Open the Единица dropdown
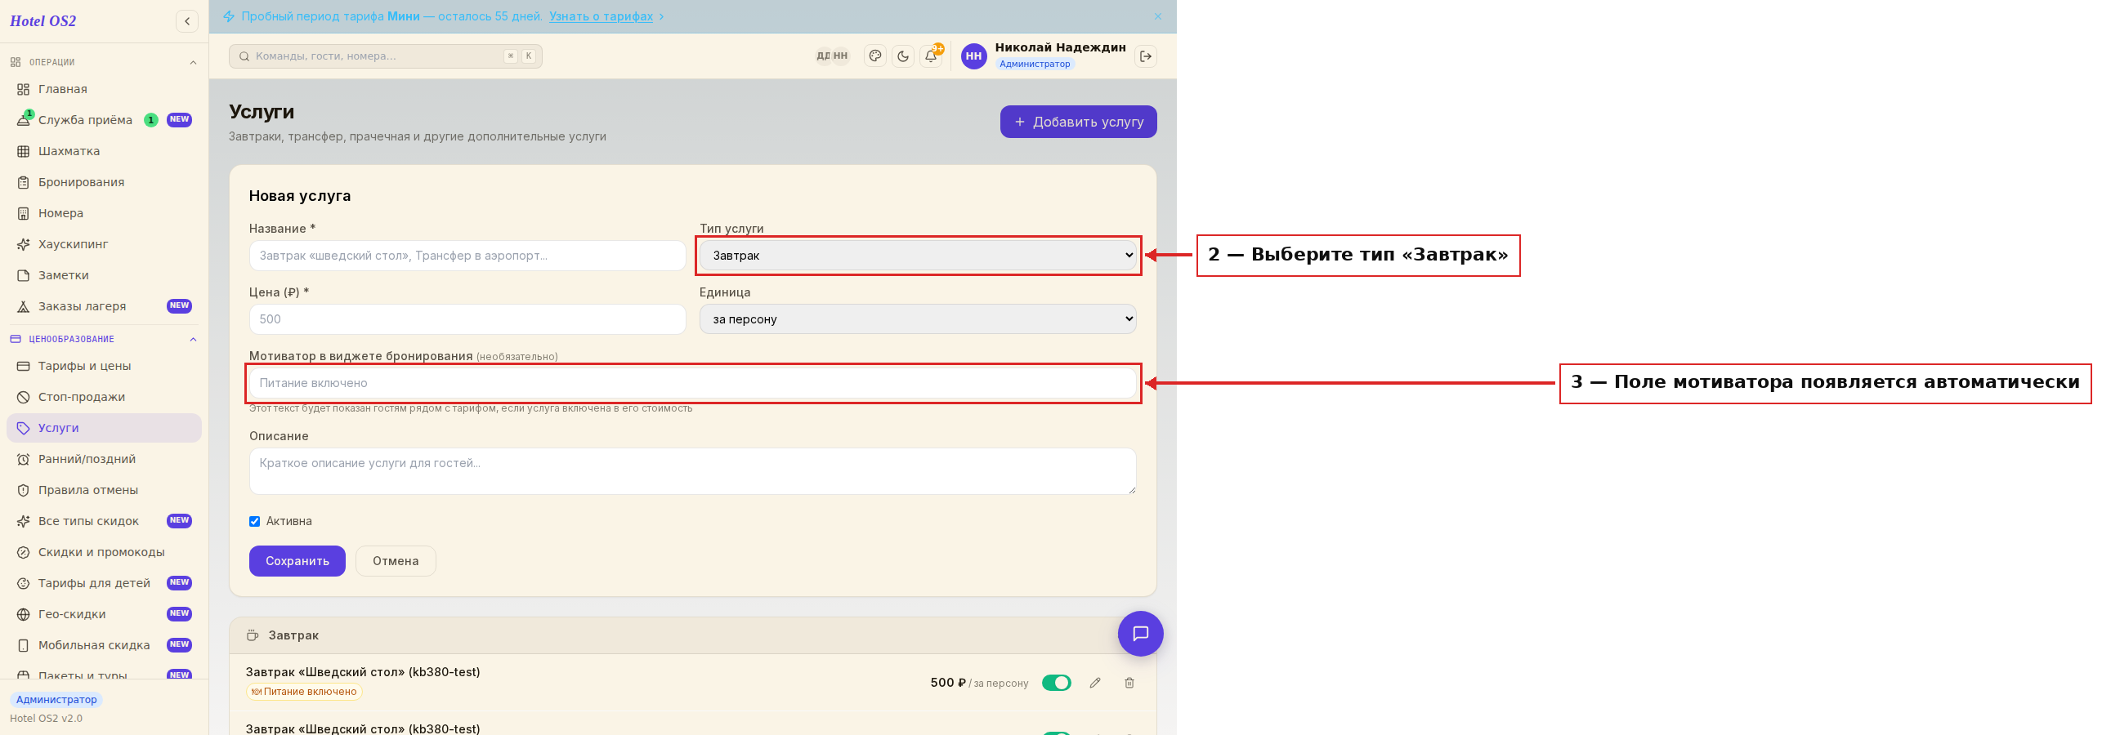The image size is (2111, 735). point(918,319)
